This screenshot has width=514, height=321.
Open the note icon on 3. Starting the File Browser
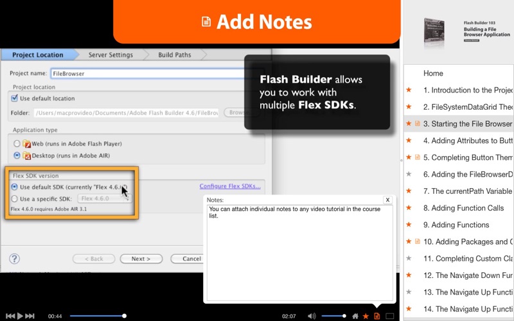417,123
